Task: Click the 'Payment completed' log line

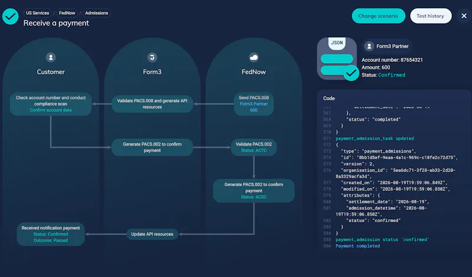Action: point(358,246)
